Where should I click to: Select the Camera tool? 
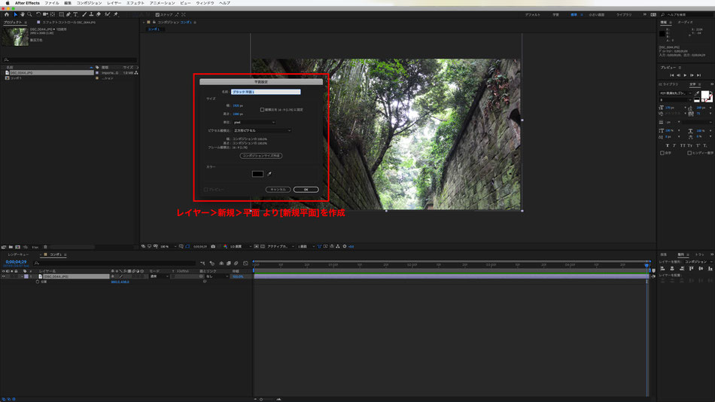(46, 14)
